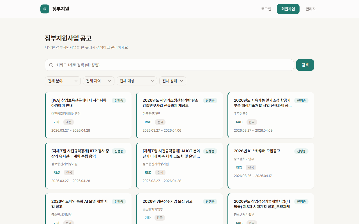The height and width of the screenshot is (224, 359).
Task: Click the 로그인 menu item
Action: point(266,9)
